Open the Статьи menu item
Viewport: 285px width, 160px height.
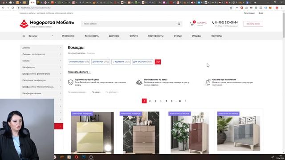178,36
